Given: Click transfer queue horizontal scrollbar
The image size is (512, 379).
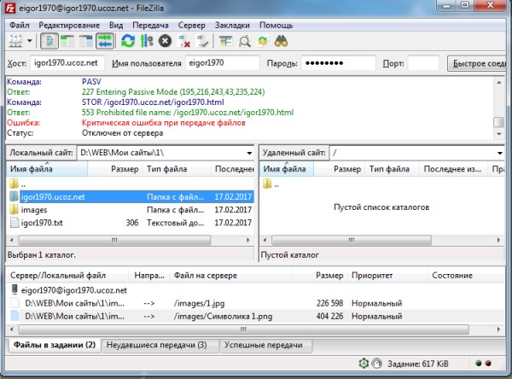Looking at the screenshot, I should coord(243,329).
